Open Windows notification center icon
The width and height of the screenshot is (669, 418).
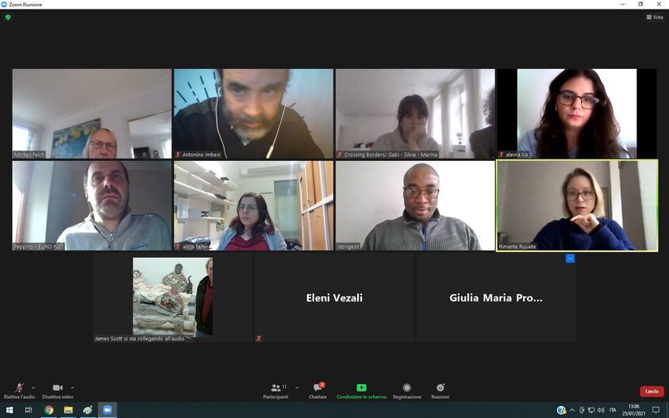pyautogui.click(x=656, y=410)
